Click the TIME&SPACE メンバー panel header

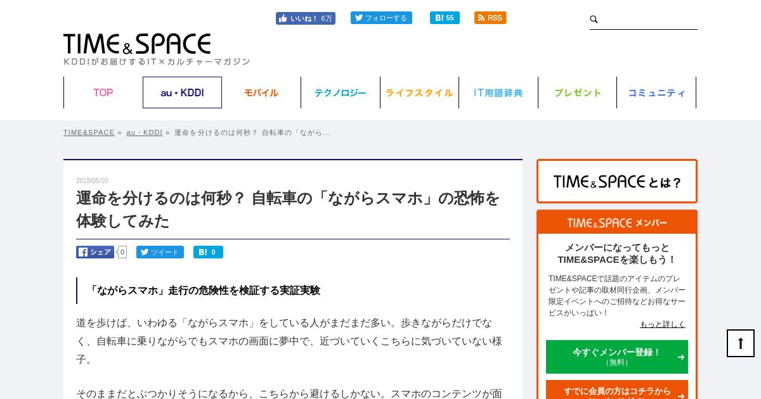point(617,223)
